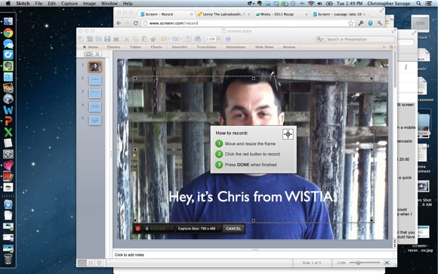
Task: Click the zoom slider handle in status bar
Action: [x=358, y=263]
